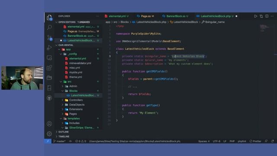
Task: Split the editor to the right
Action: pyautogui.click(x=267, y=16)
